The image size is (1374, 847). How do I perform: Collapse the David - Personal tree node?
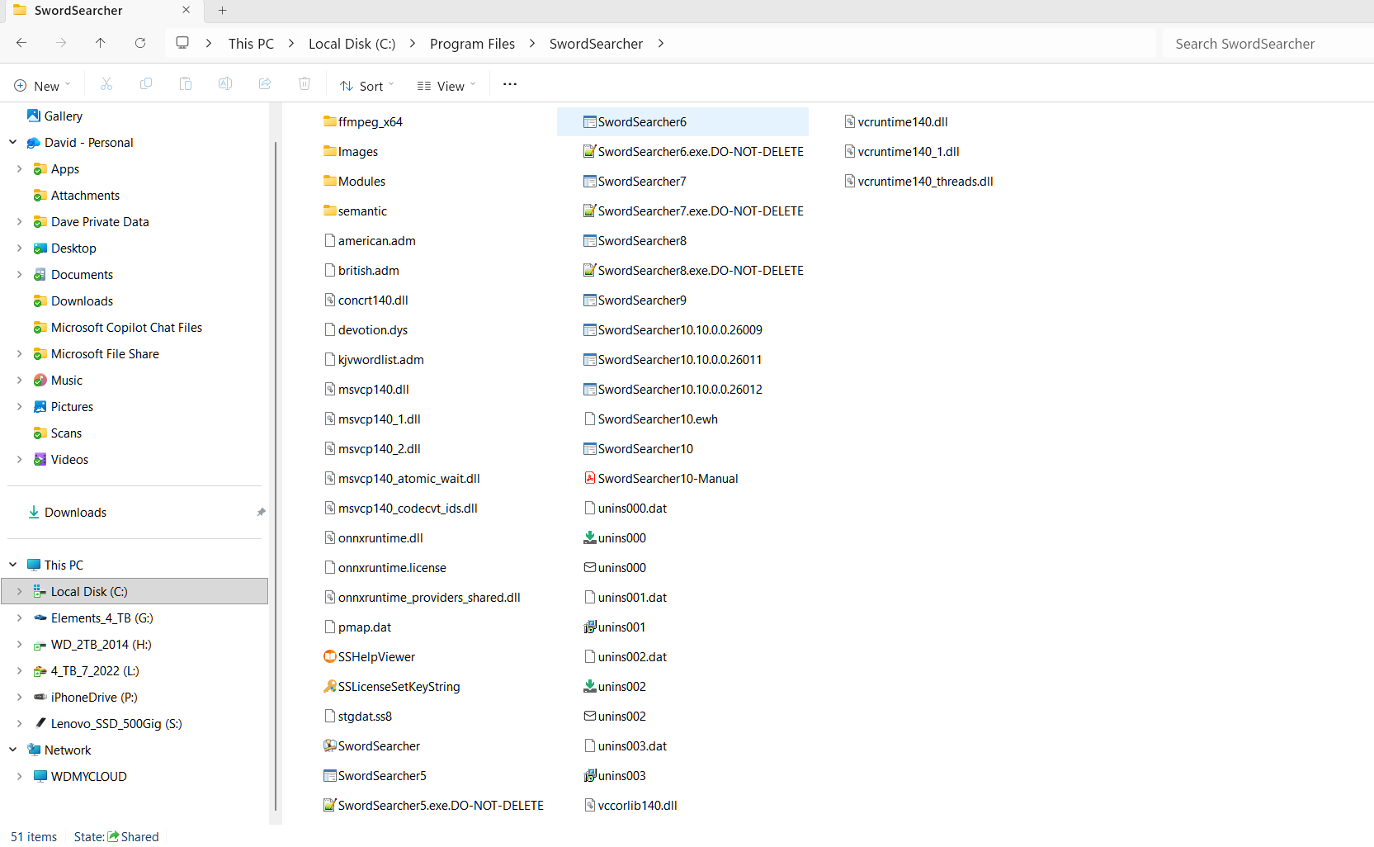[13, 142]
